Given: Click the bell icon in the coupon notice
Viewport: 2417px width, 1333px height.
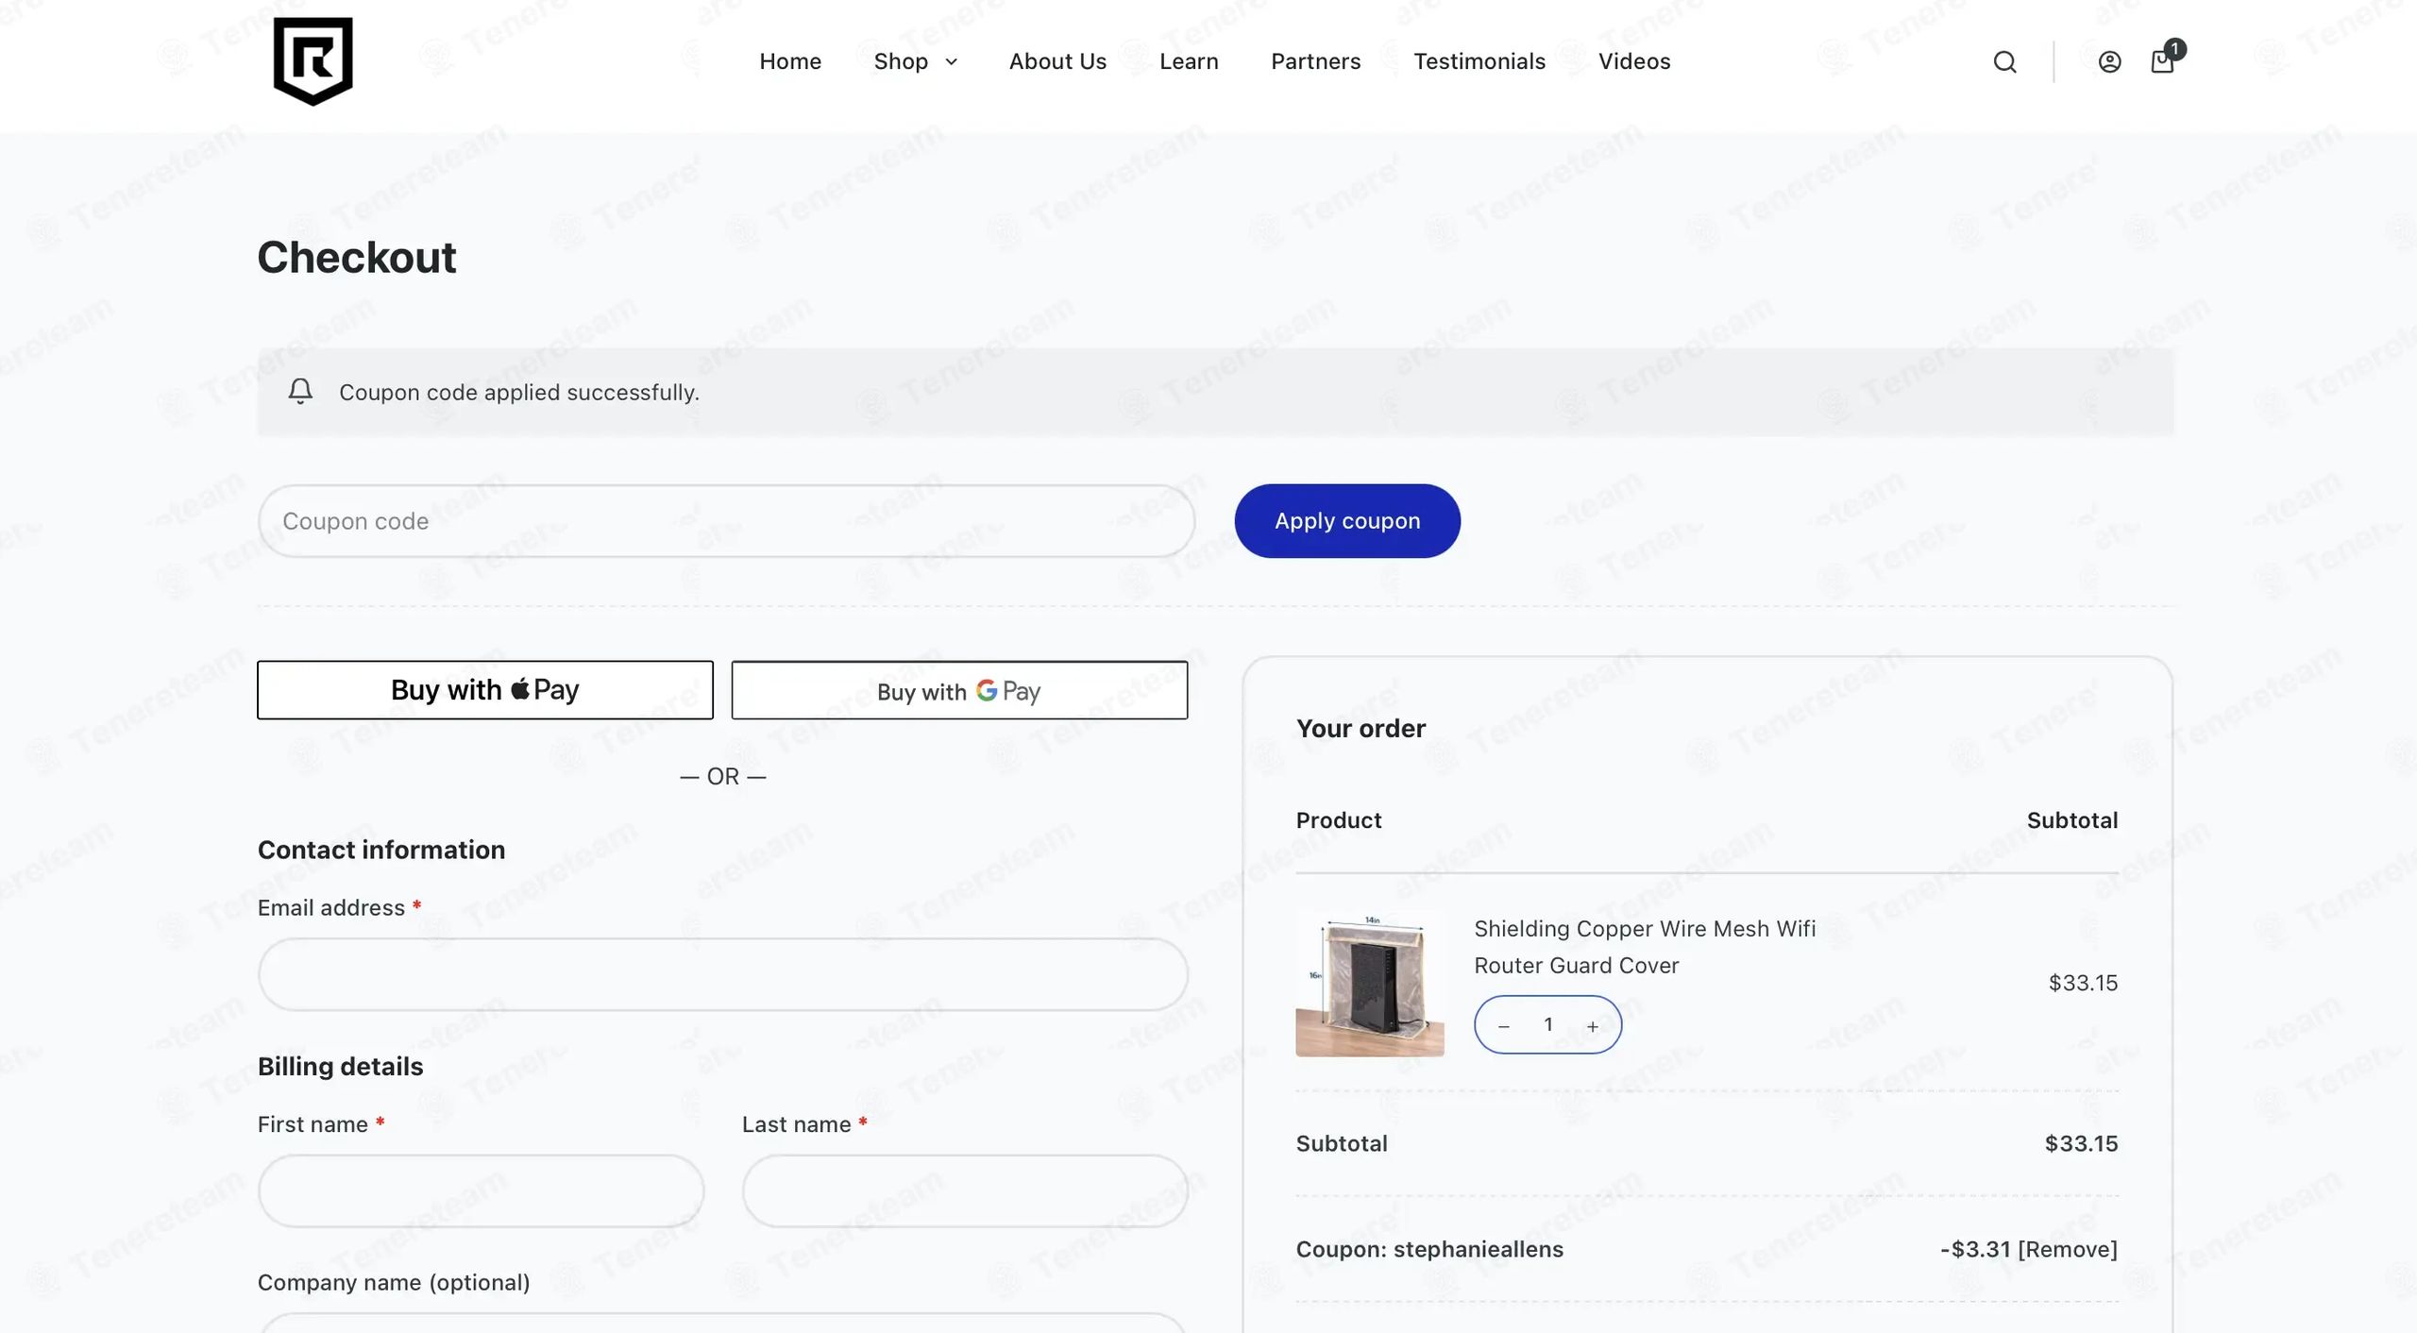Looking at the screenshot, I should point(300,392).
